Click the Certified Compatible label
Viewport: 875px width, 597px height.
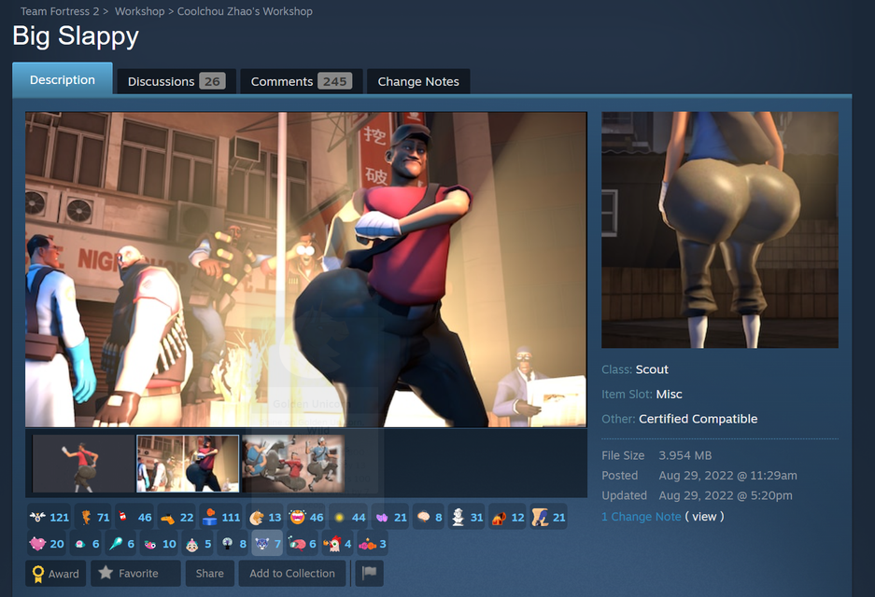(x=699, y=419)
